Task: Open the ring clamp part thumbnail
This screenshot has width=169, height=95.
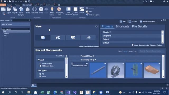Action: [x=116, y=70]
